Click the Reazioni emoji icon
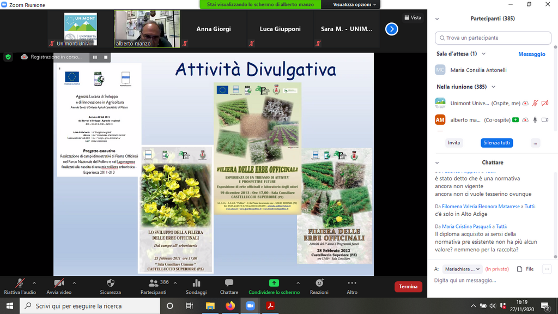 click(x=319, y=286)
